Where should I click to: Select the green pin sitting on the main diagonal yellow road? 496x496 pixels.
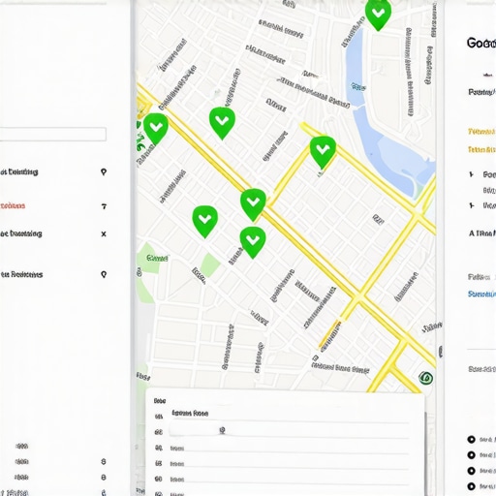pyautogui.click(x=253, y=204)
